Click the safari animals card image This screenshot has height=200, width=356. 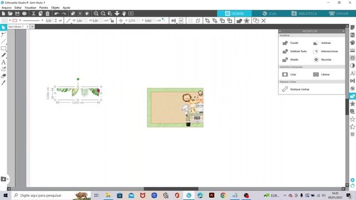pos(175,107)
